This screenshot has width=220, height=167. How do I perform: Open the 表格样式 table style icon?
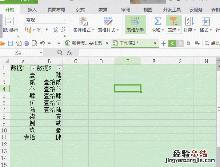[x=108, y=21]
